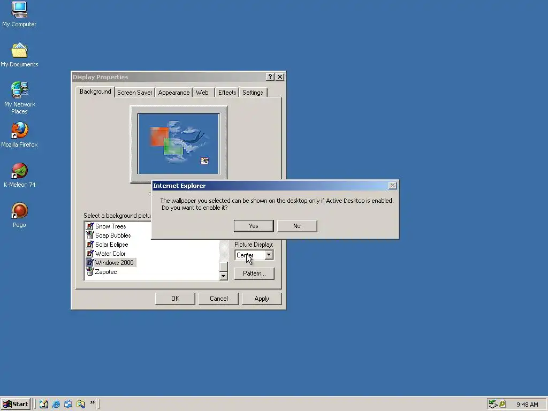Click the Soap Bubbles file icon
Screen dimensions: 548x411
(90, 235)
